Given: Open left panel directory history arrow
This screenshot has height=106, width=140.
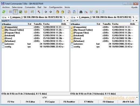Looking at the screenshot, I should 68,21.
